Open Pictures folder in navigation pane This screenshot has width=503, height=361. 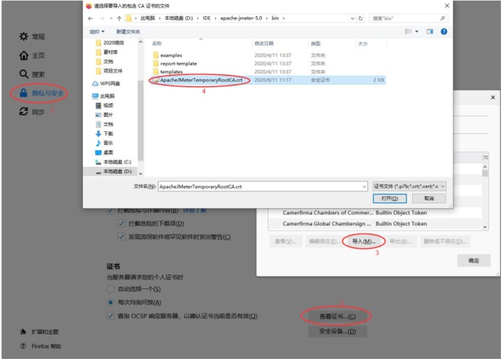(x=104, y=115)
